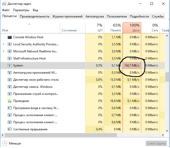
Task: Switch to the Производительность tab
Action: click(x=35, y=16)
